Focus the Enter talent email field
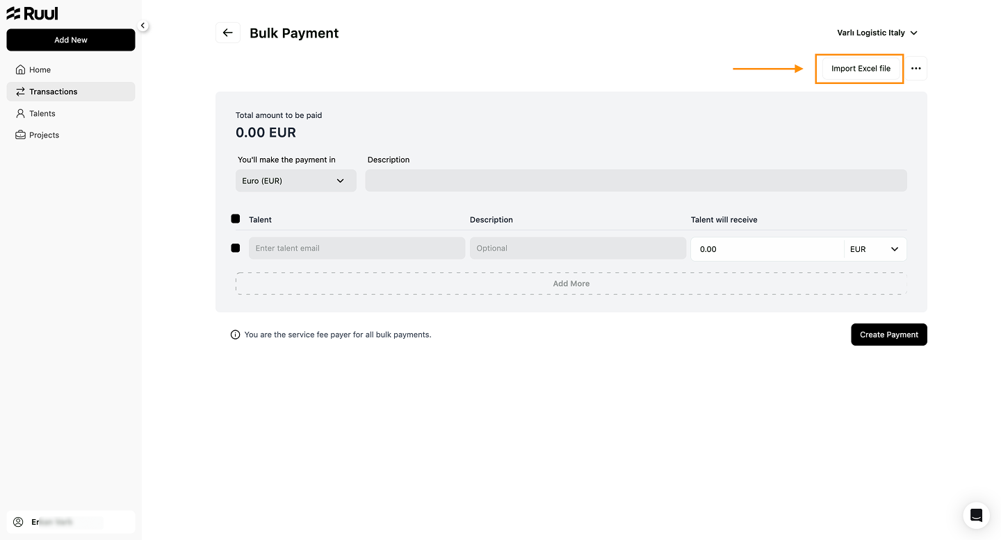 coord(357,248)
